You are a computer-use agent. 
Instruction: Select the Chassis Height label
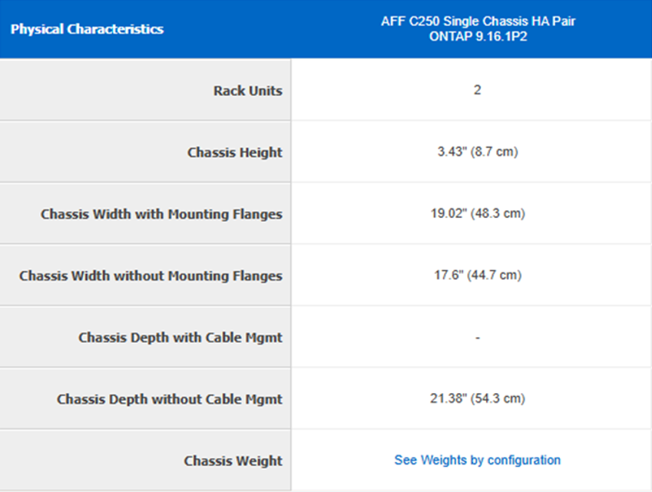pyautogui.click(x=234, y=152)
